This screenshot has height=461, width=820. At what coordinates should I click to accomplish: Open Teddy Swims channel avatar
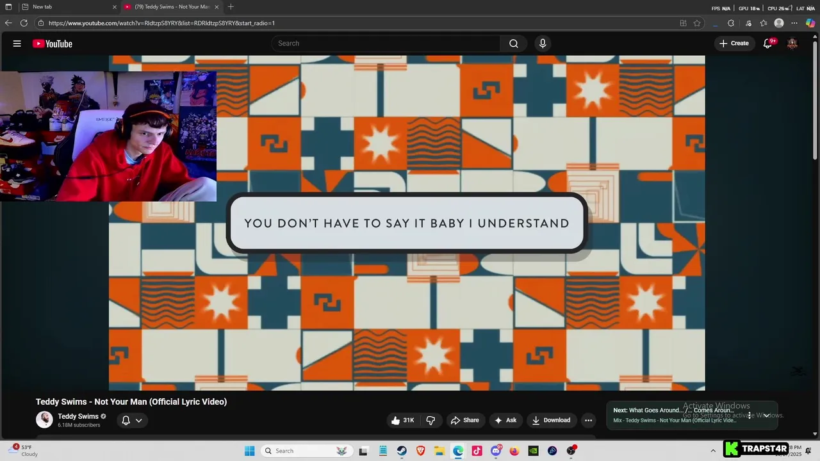coord(44,420)
